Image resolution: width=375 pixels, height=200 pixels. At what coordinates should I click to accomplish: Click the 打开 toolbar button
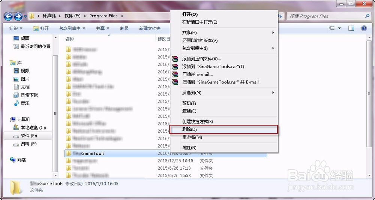41,28
